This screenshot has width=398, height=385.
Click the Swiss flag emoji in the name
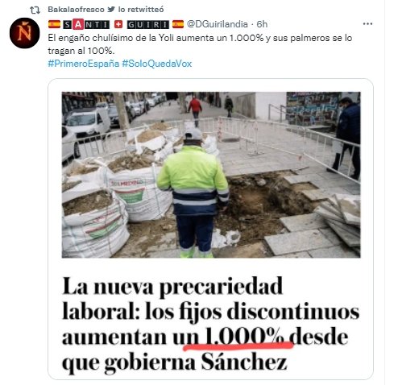point(118,24)
